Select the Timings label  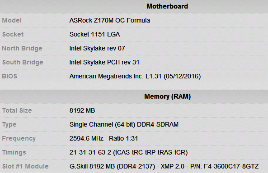(14, 152)
